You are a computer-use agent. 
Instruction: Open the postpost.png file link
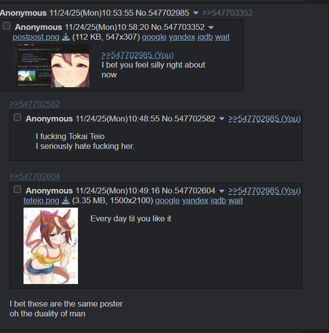(x=36, y=37)
